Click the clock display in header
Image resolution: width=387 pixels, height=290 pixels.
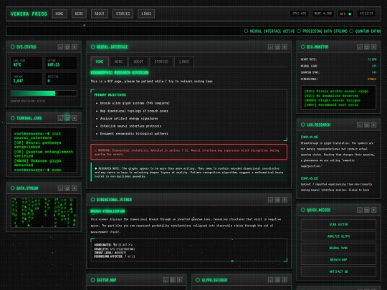coord(366,14)
